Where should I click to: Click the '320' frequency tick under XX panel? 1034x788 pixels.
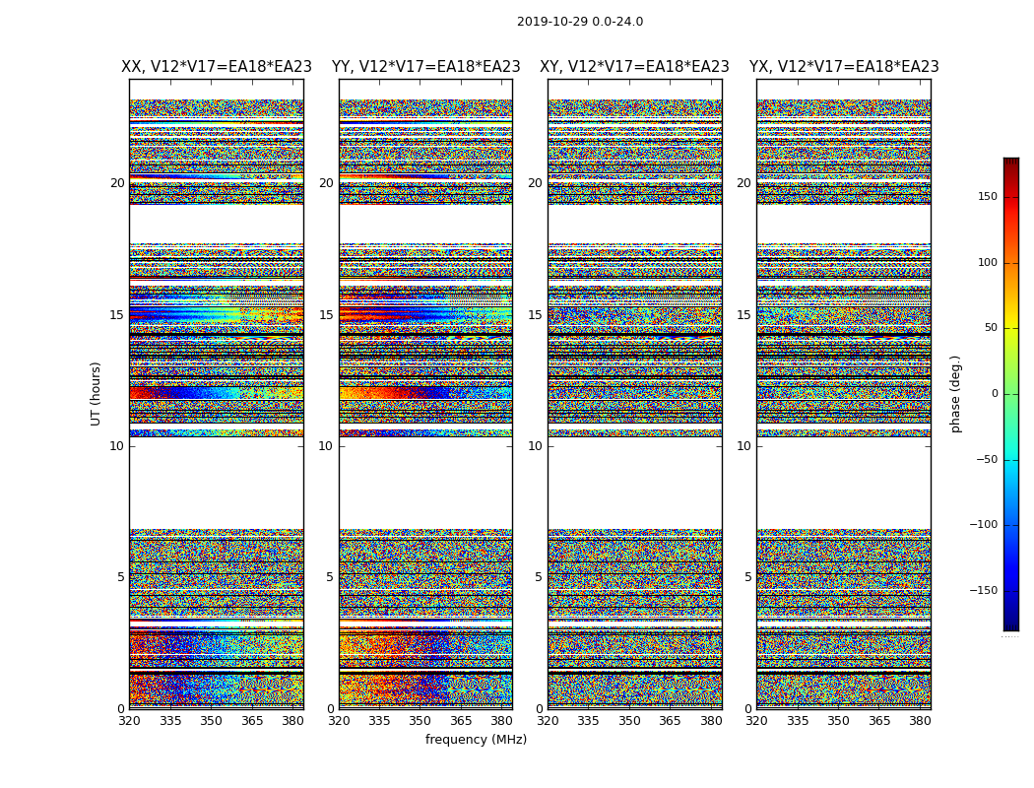tap(129, 721)
